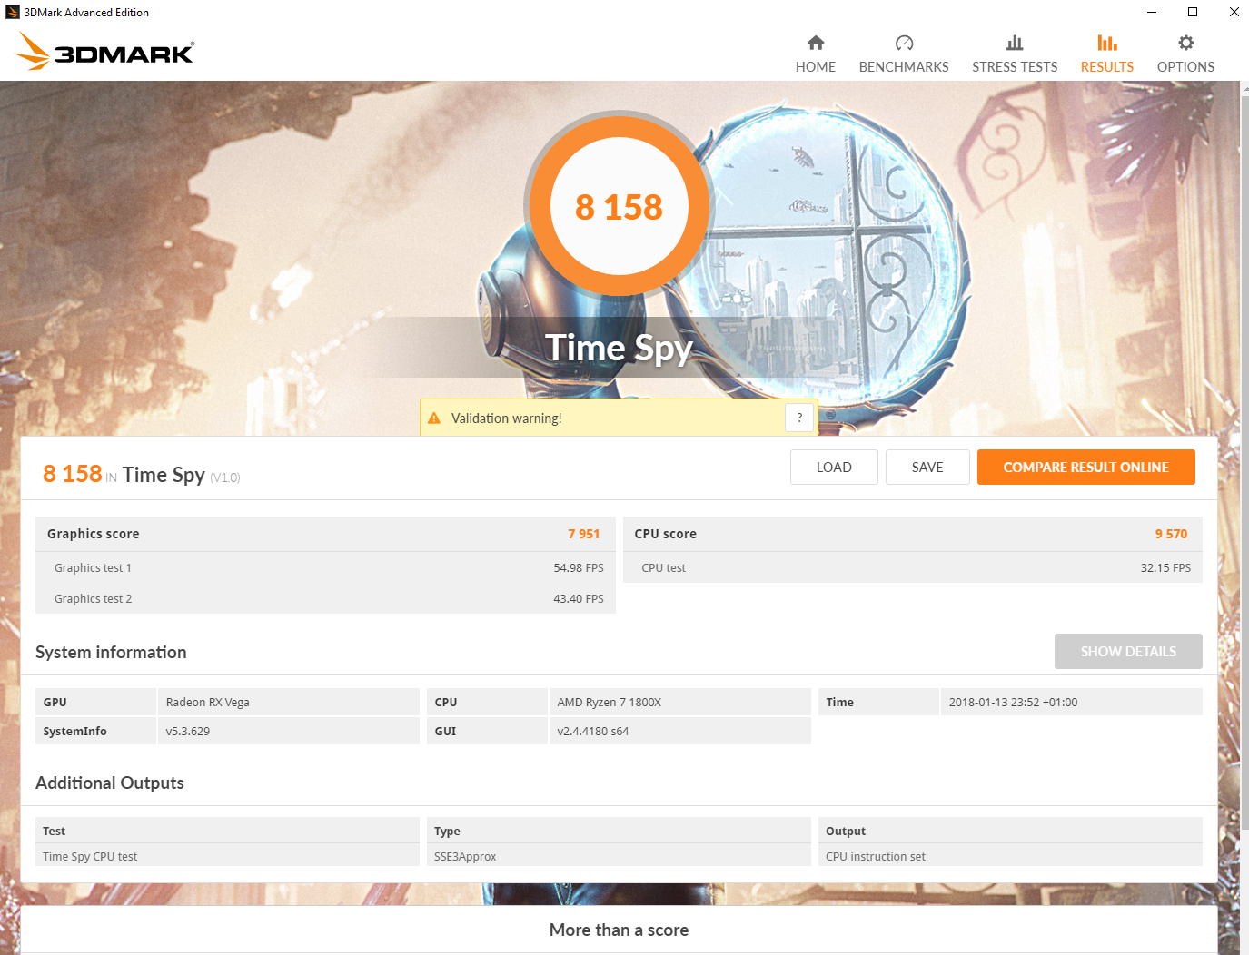Click the More than a score heading
Screen dimensions: 1249x955
coord(619,930)
